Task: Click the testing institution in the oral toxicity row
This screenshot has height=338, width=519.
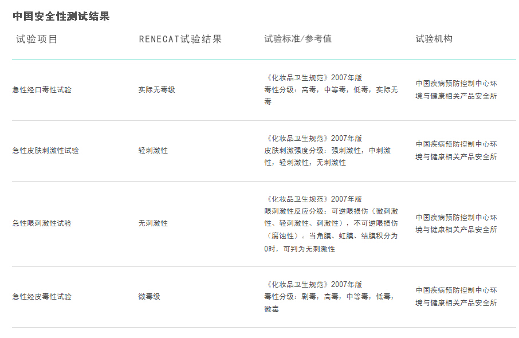Action: tap(457, 90)
